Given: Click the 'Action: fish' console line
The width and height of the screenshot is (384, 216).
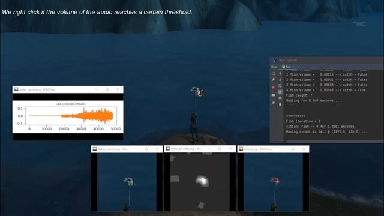Looking at the screenshot, I should [320, 127].
